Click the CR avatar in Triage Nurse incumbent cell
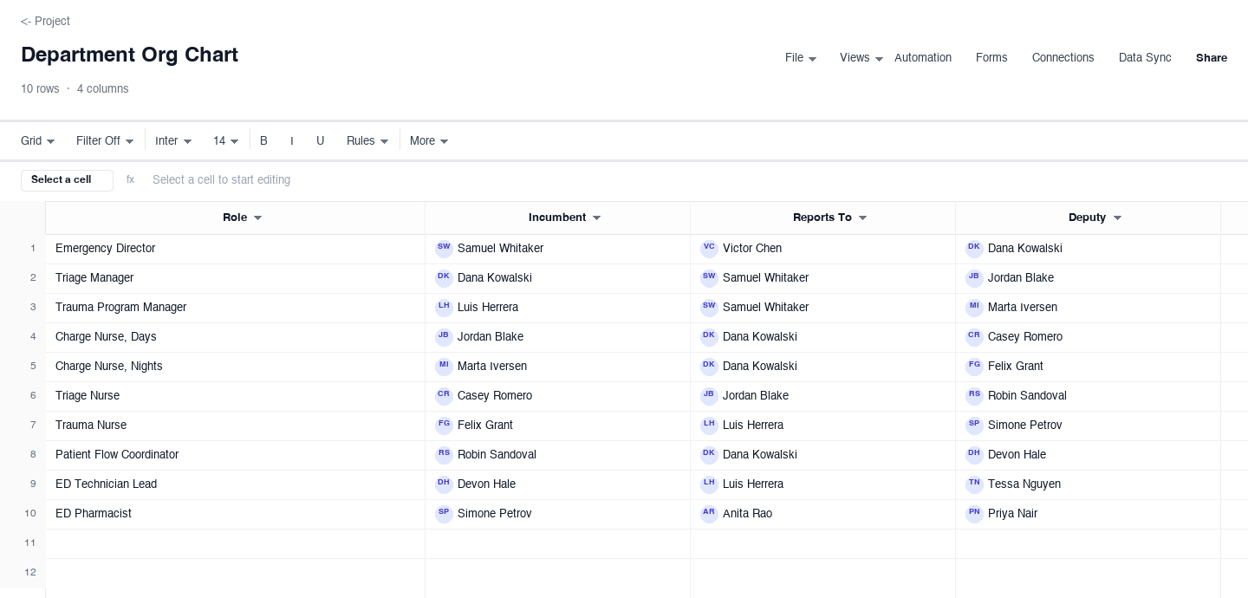The height and width of the screenshot is (598, 1248). pos(444,396)
